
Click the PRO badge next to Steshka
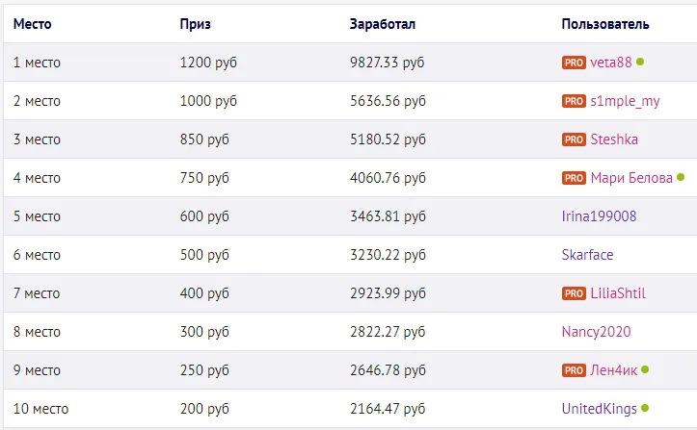click(x=574, y=139)
